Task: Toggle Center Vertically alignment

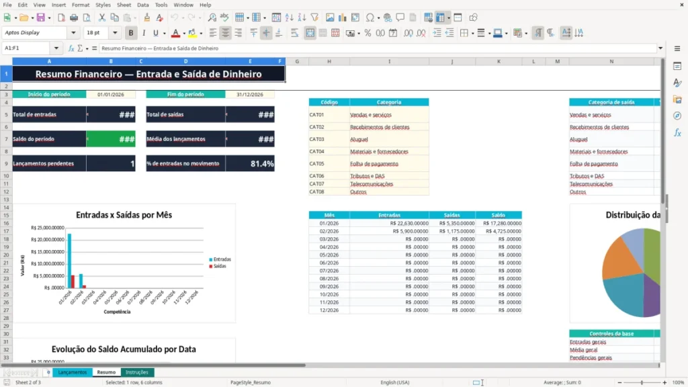Action: (266, 33)
